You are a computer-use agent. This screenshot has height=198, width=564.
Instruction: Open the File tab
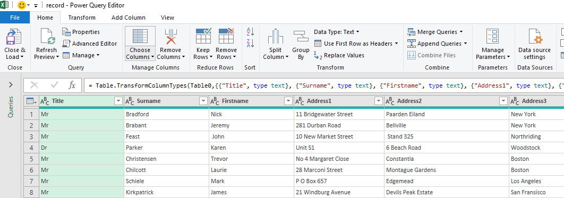(x=15, y=18)
